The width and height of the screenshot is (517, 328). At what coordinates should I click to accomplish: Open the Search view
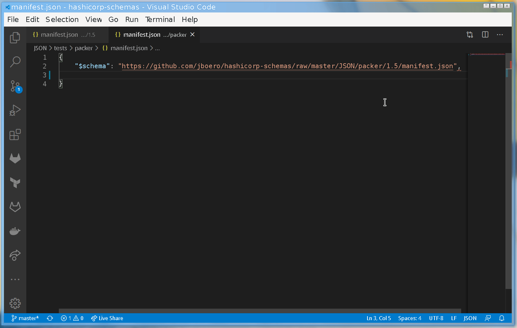tap(15, 62)
